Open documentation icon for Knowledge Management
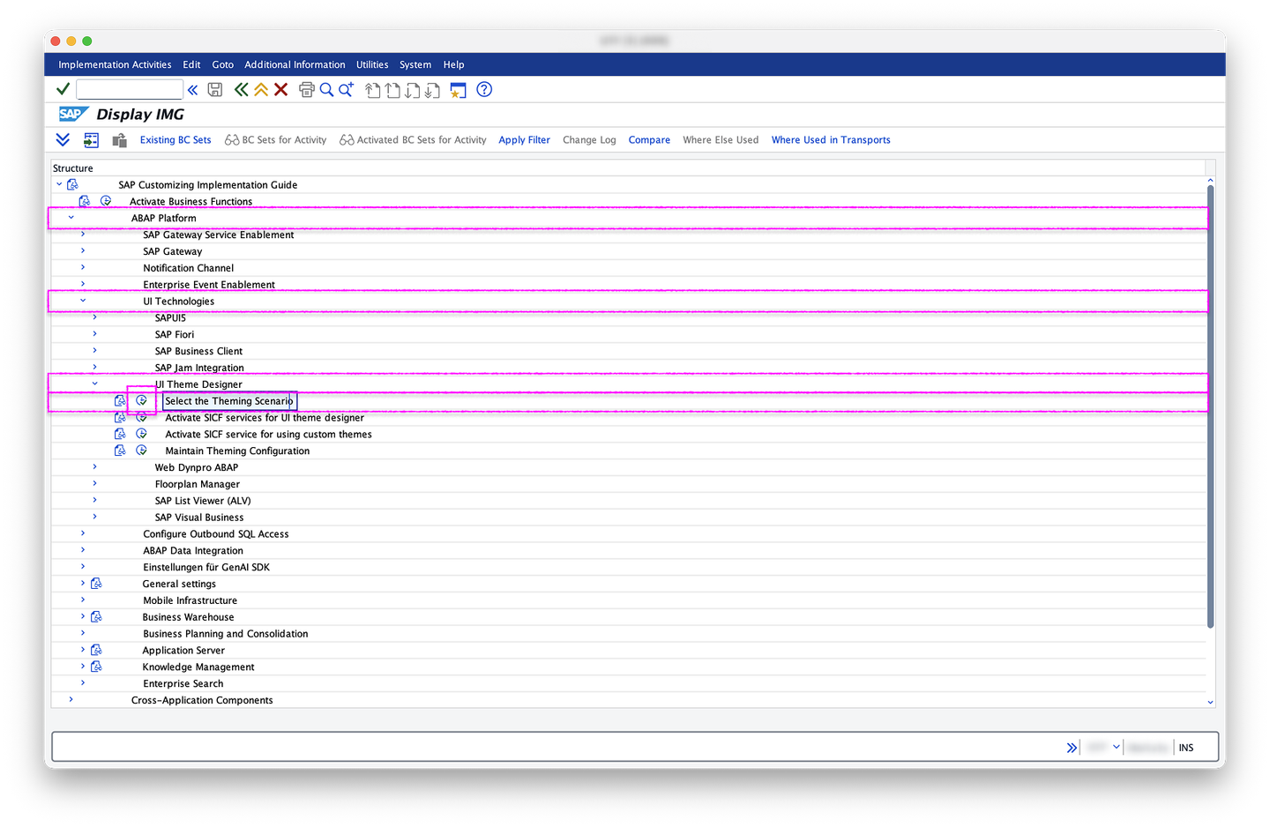 coord(96,667)
